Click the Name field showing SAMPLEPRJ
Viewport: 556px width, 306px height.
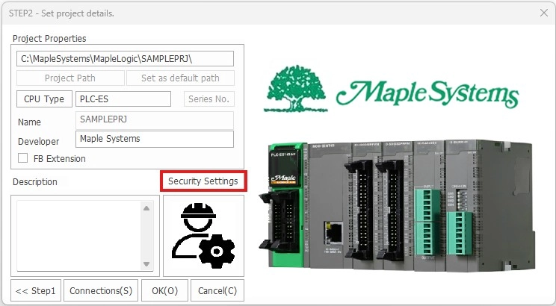155,120
